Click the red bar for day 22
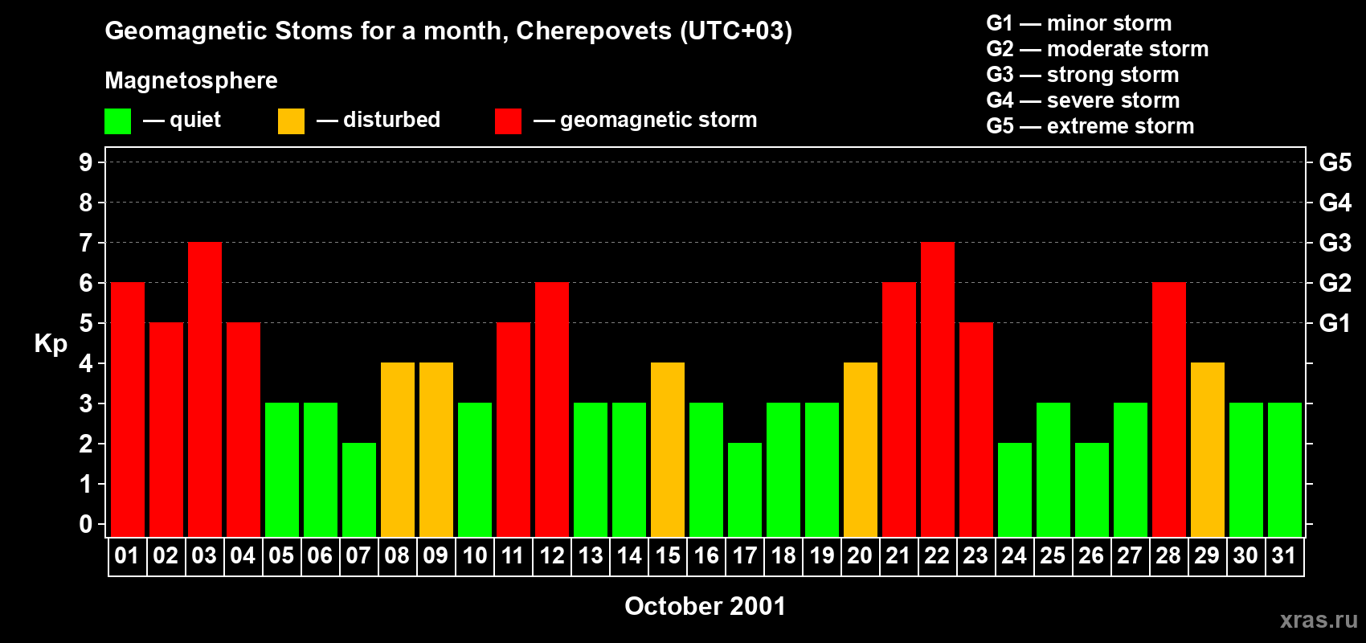This screenshot has width=1366, height=643. pos(938,389)
